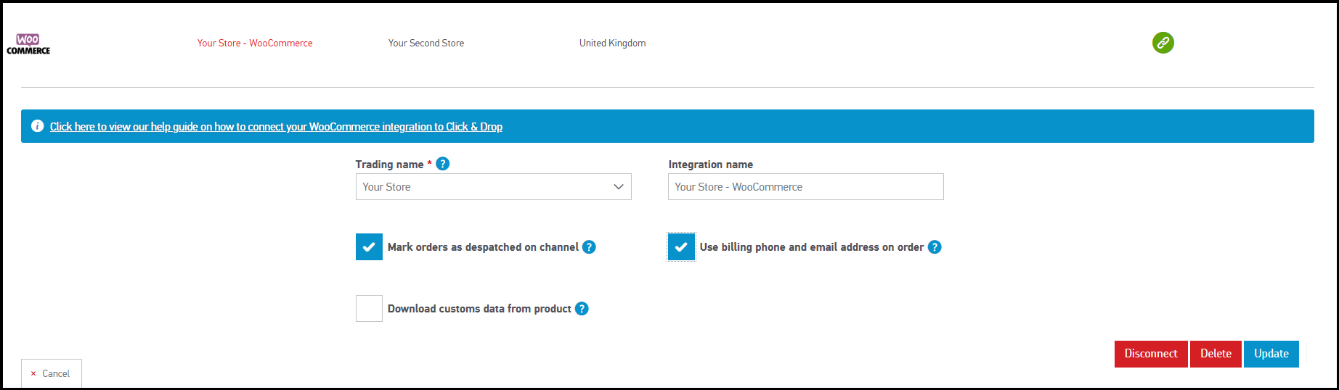Click the WooCommerce logo icon
This screenshot has width=1339, height=390.
click(x=28, y=43)
